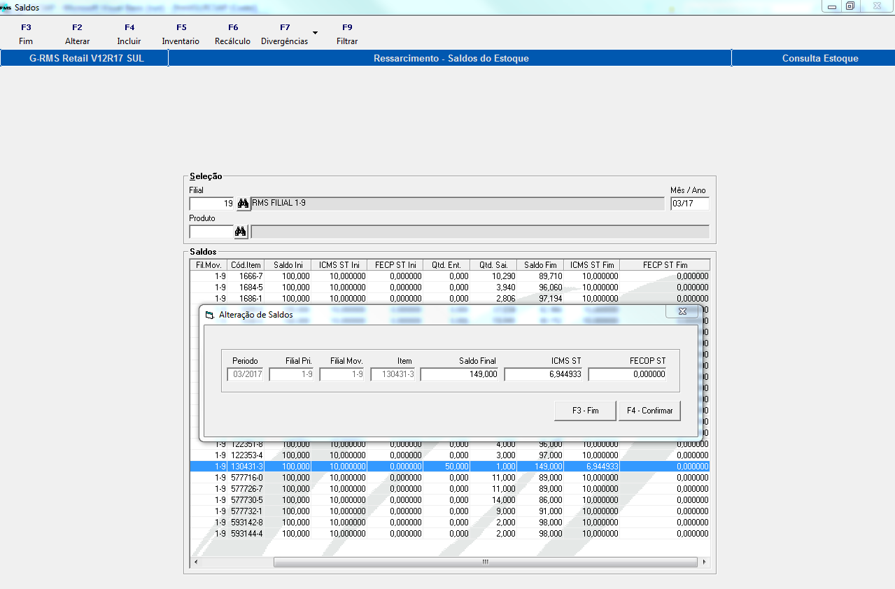Select the F2 Alterar toolbar option

77,34
